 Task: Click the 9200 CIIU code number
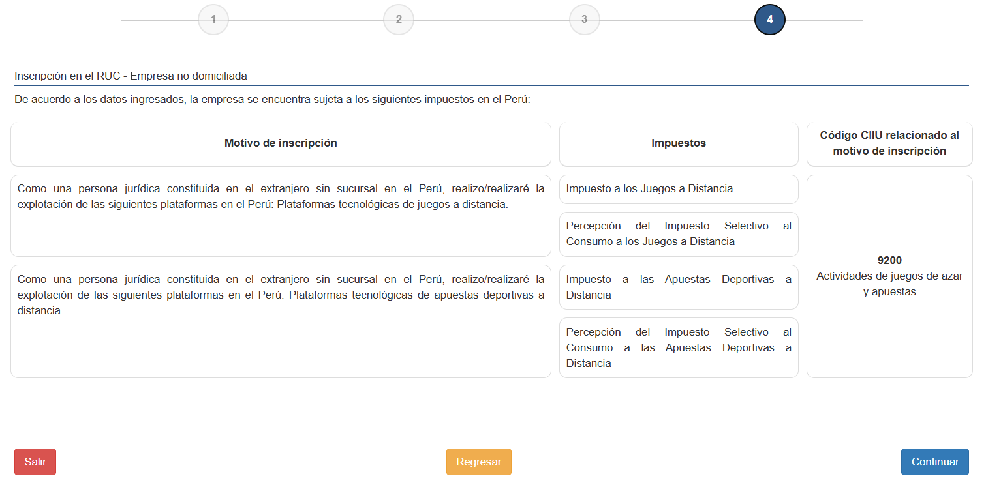(x=889, y=261)
